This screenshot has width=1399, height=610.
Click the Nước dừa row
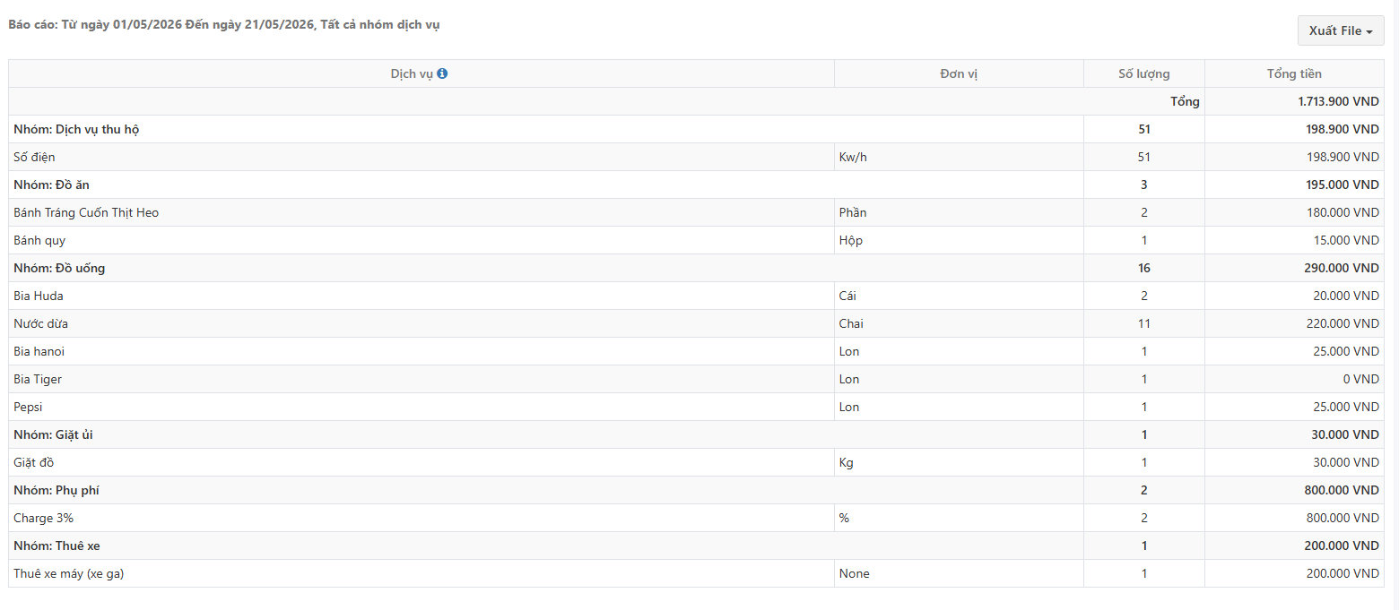[697, 323]
